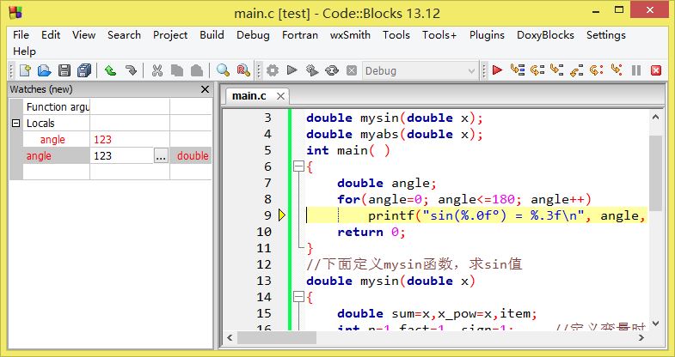The width and height of the screenshot is (675, 357).
Task: Open the Plugins menu
Action: click(x=487, y=35)
